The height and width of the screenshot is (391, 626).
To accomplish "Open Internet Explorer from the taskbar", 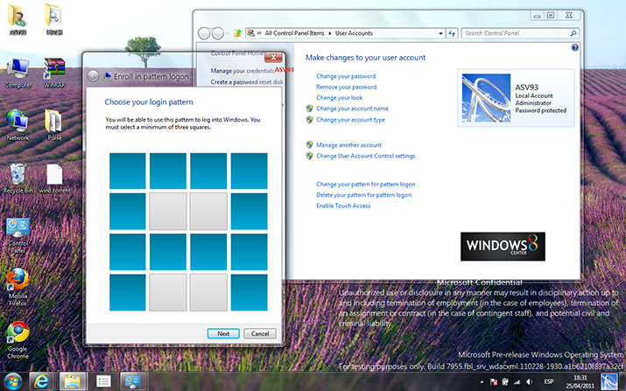I will (x=39, y=381).
